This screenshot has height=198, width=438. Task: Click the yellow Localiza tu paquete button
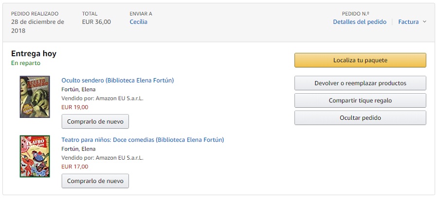click(360, 60)
